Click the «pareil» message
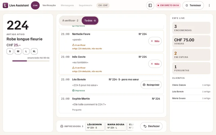The image size is (216, 135). 77,40
